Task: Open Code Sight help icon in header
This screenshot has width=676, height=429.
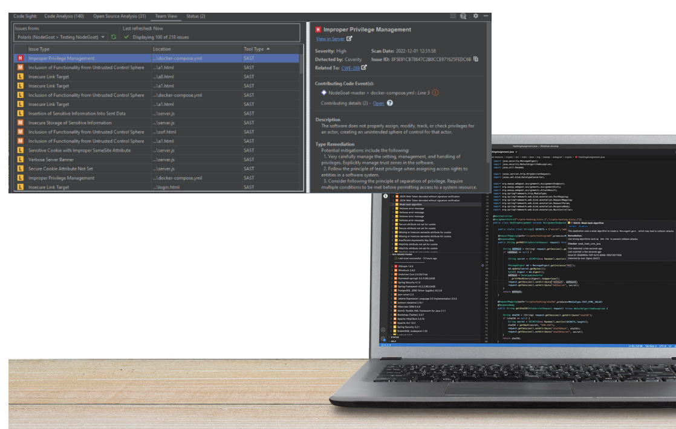Action: [x=463, y=16]
